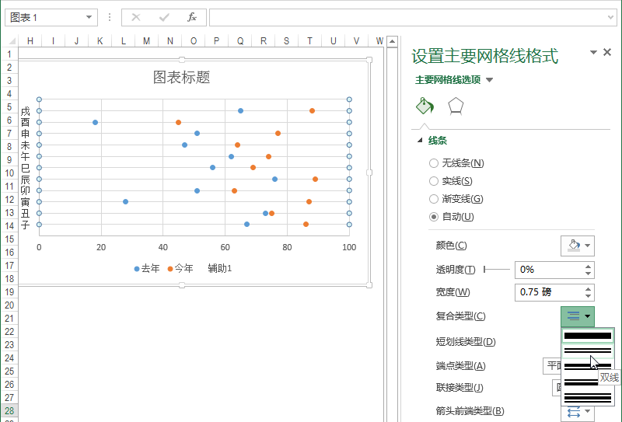Screen dimensions: 622x422
Task: Click the formula bar input area
Action: [x=408, y=17]
